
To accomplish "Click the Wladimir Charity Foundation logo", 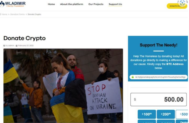I will tap(13, 4).
